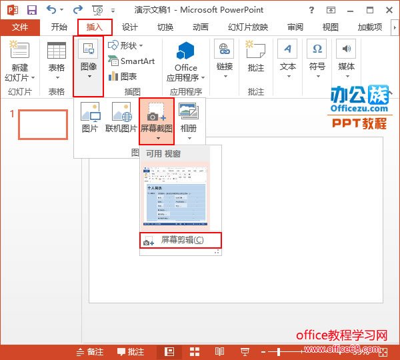Image resolution: width=400 pixels, height=360 pixels.
Task: Start Slide Show from status bar
Action: tap(245, 352)
